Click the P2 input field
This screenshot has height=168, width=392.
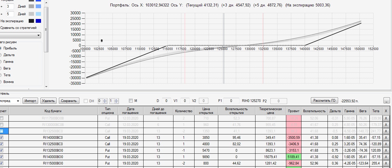pyautogui.click(x=278, y=101)
